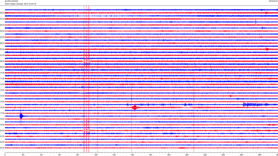The width and height of the screenshot is (278, 156).
Task: Select the 02:30 time label
Action: coord(2,25)
